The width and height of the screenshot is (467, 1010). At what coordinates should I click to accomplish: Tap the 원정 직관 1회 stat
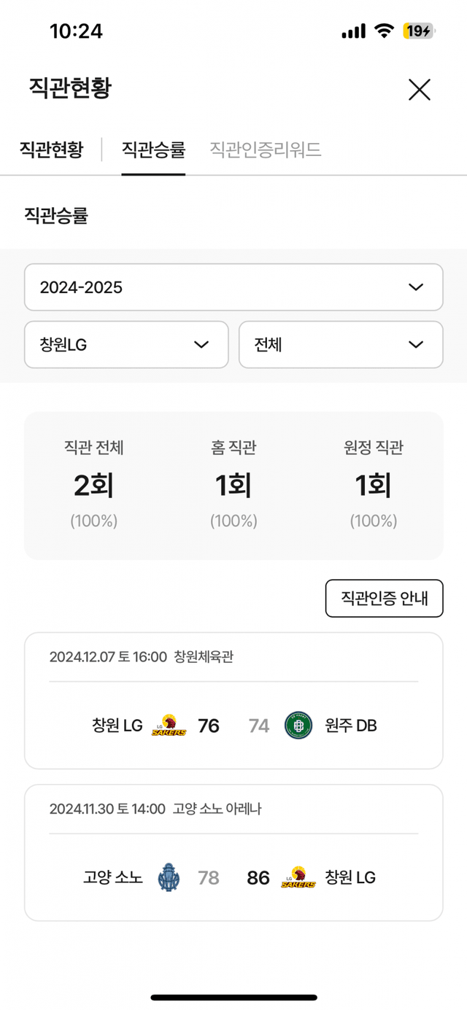click(373, 485)
